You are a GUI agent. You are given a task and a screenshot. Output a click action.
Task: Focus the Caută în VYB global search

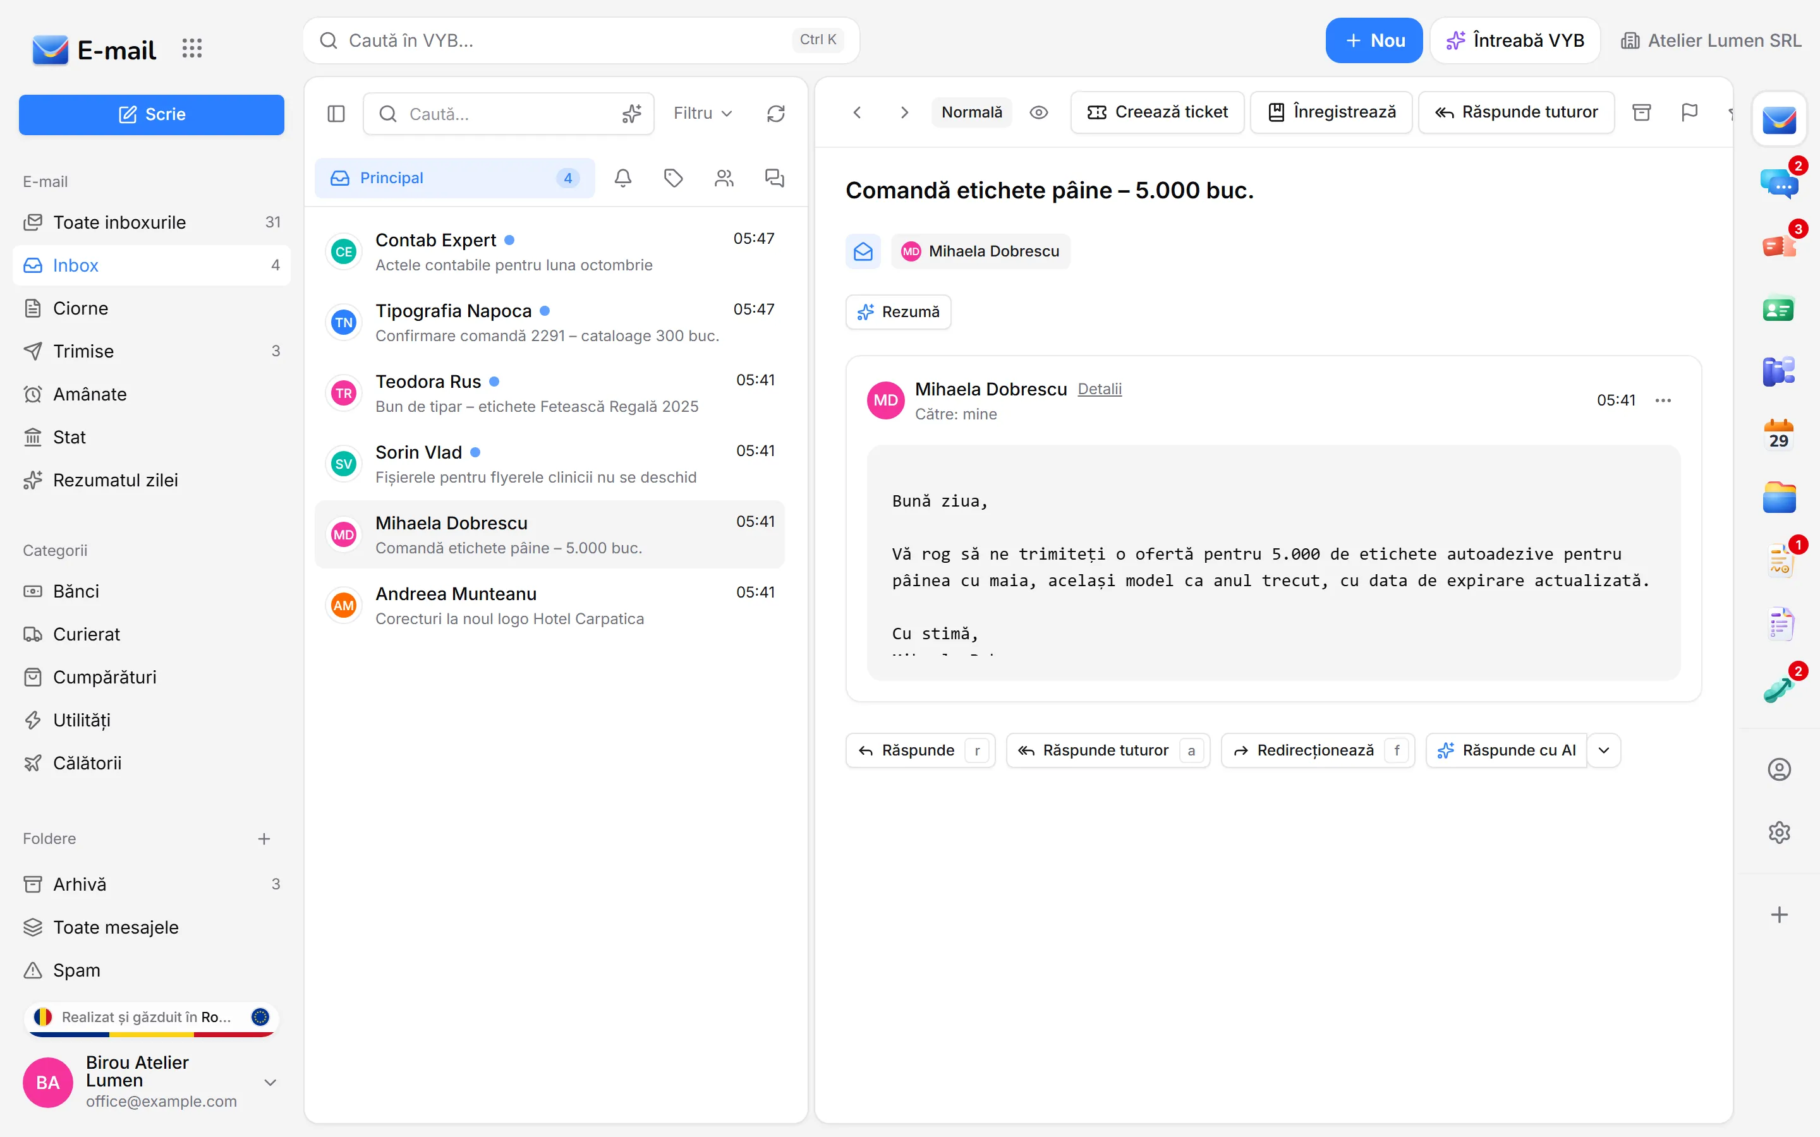click(x=581, y=40)
